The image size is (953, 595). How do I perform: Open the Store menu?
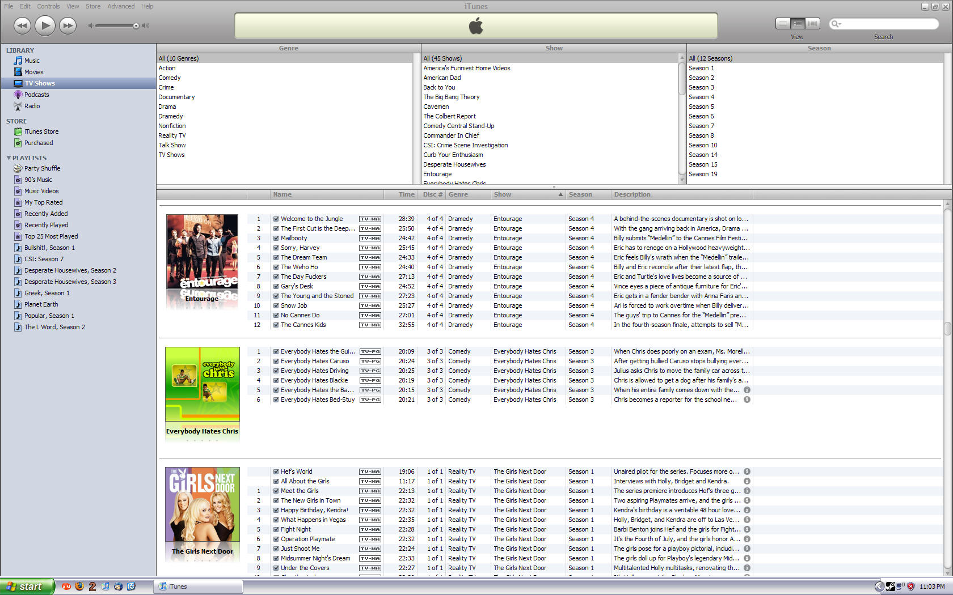(93, 6)
